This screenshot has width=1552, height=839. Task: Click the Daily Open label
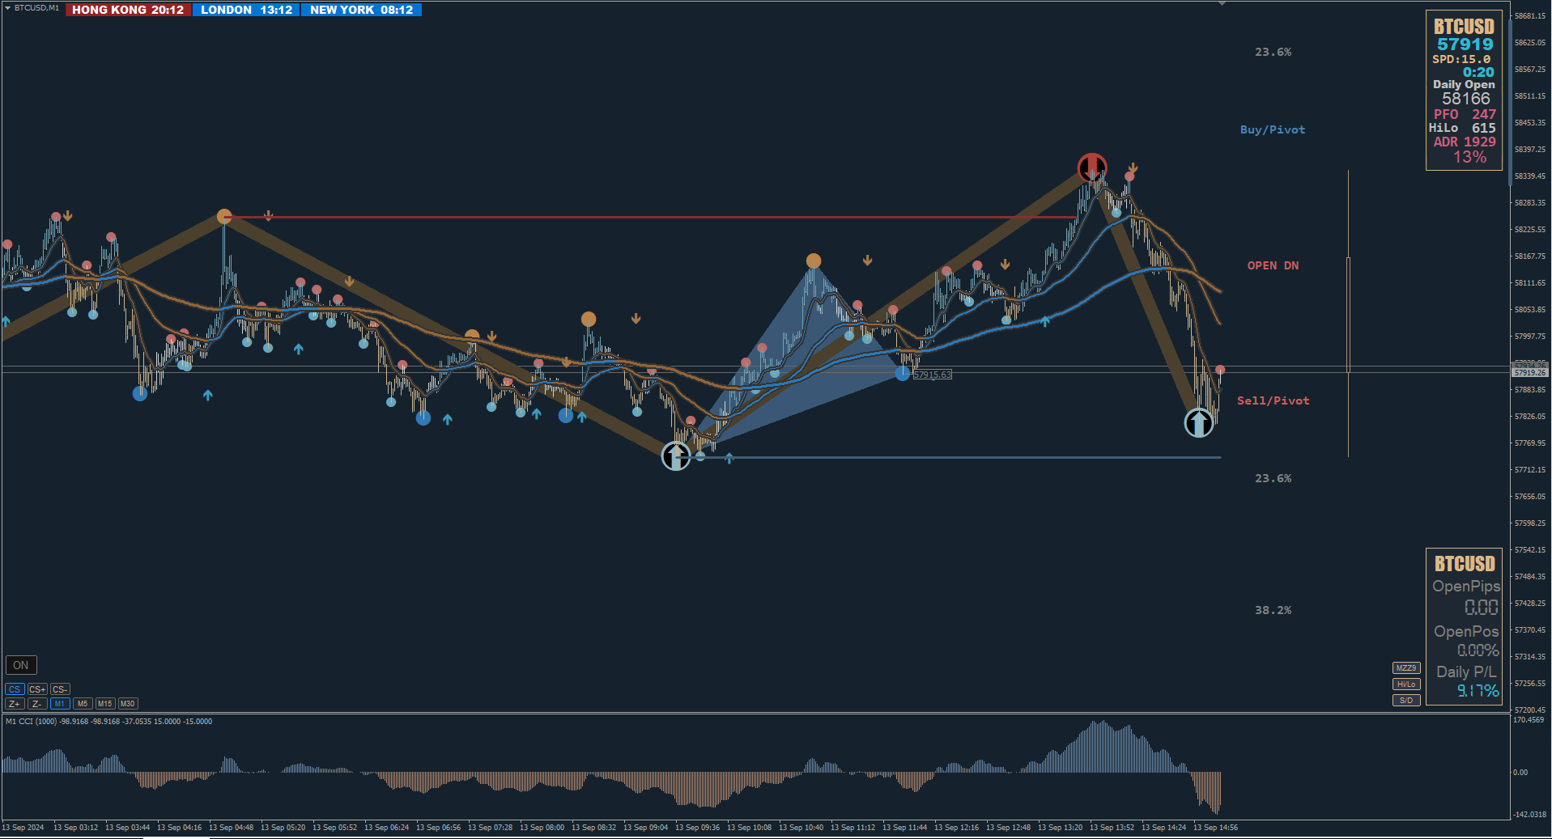pos(1464,84)
